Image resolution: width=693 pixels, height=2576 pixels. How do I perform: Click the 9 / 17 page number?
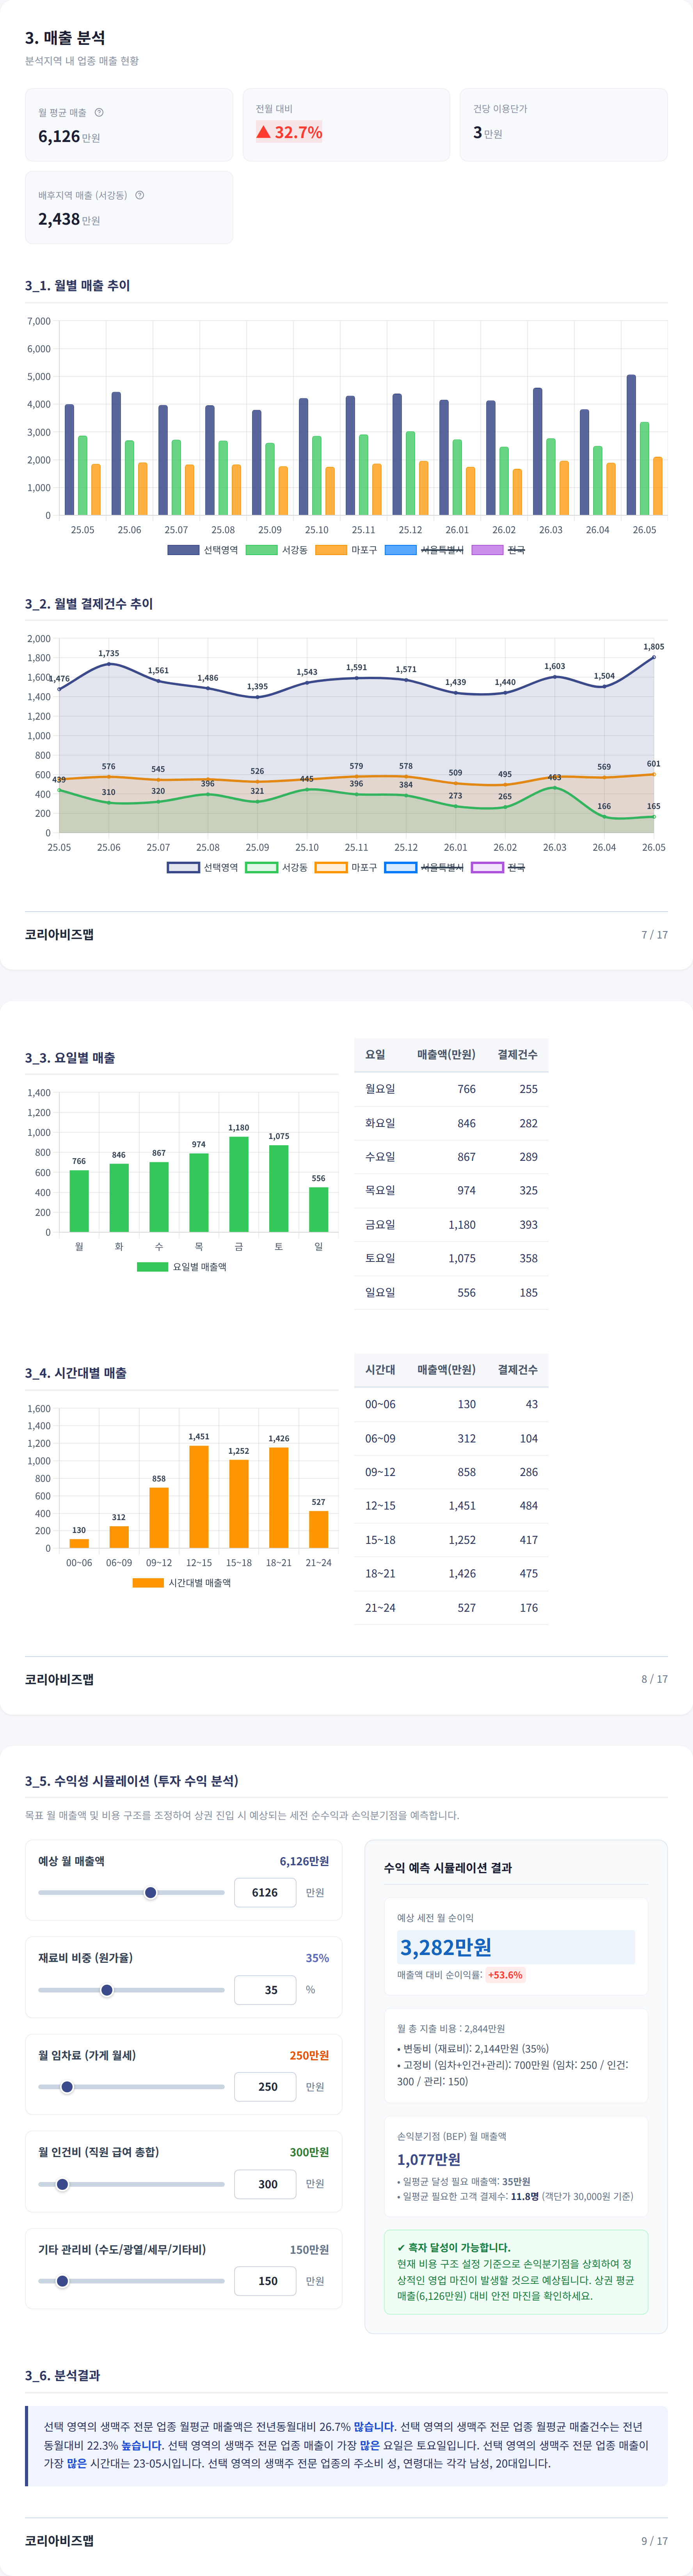(654, 2540)
